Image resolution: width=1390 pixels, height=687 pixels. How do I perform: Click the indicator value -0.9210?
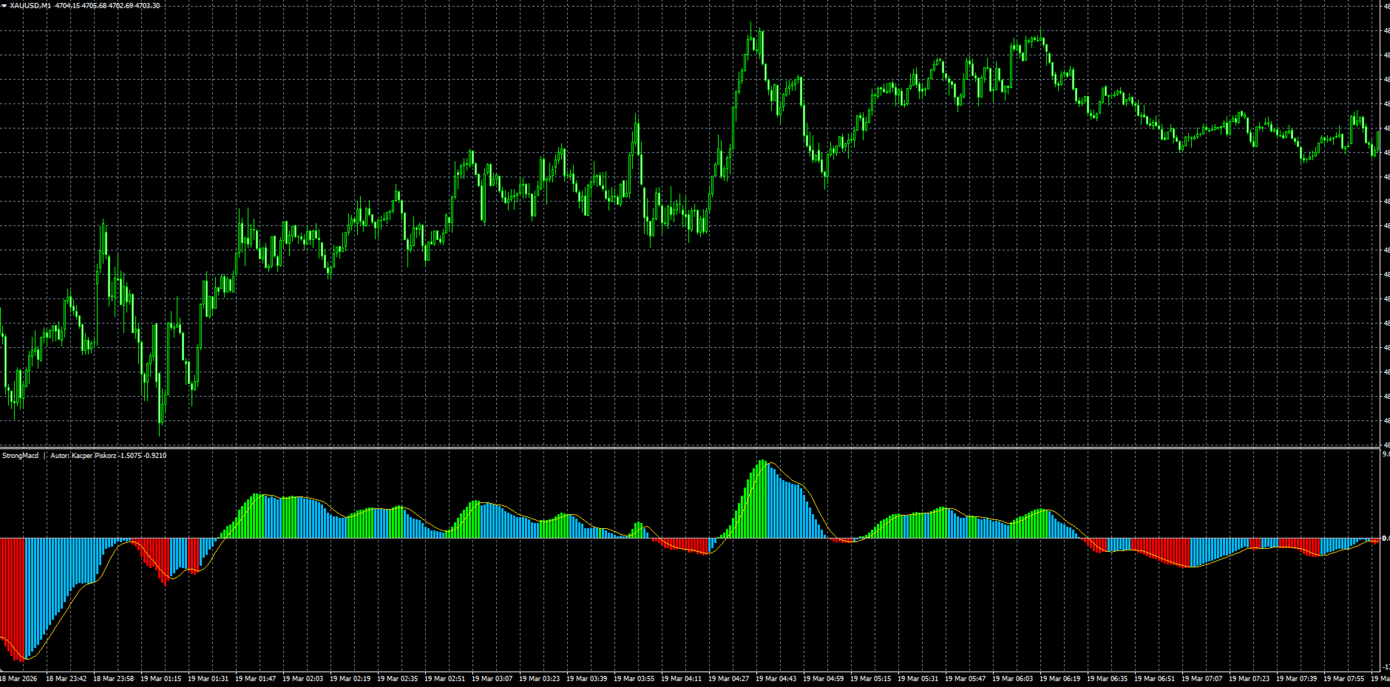point(155,456)
